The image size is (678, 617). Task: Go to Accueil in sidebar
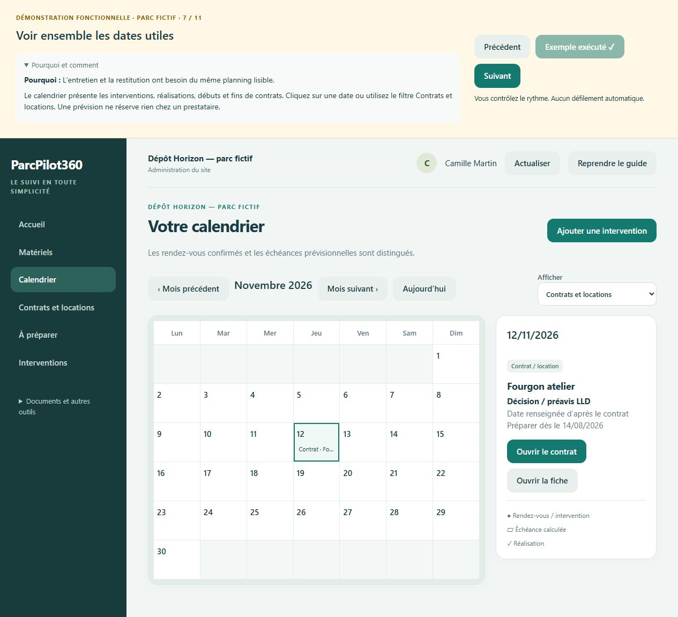pyautogui.click(x=63, y=225)
